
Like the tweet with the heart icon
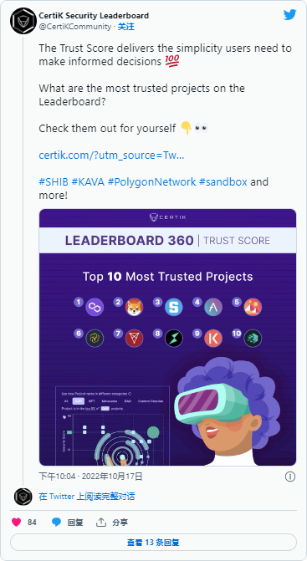(x=17, y=522)
